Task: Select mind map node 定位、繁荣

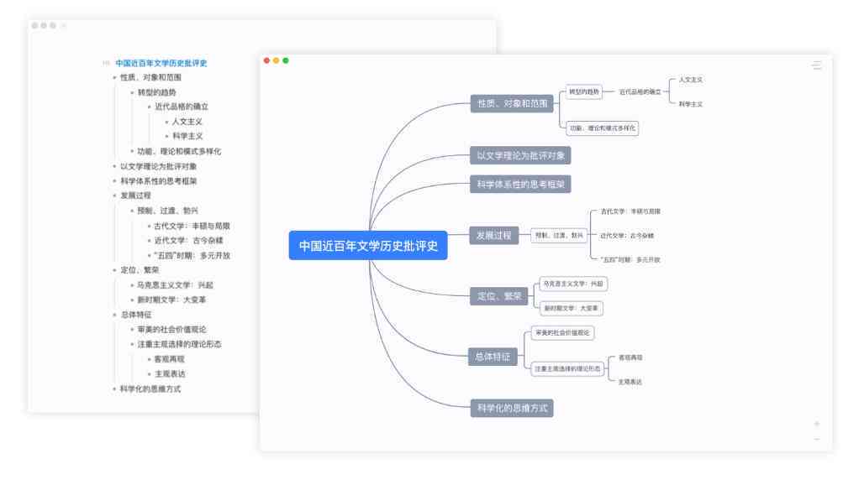Action: [x=499, y=296]
